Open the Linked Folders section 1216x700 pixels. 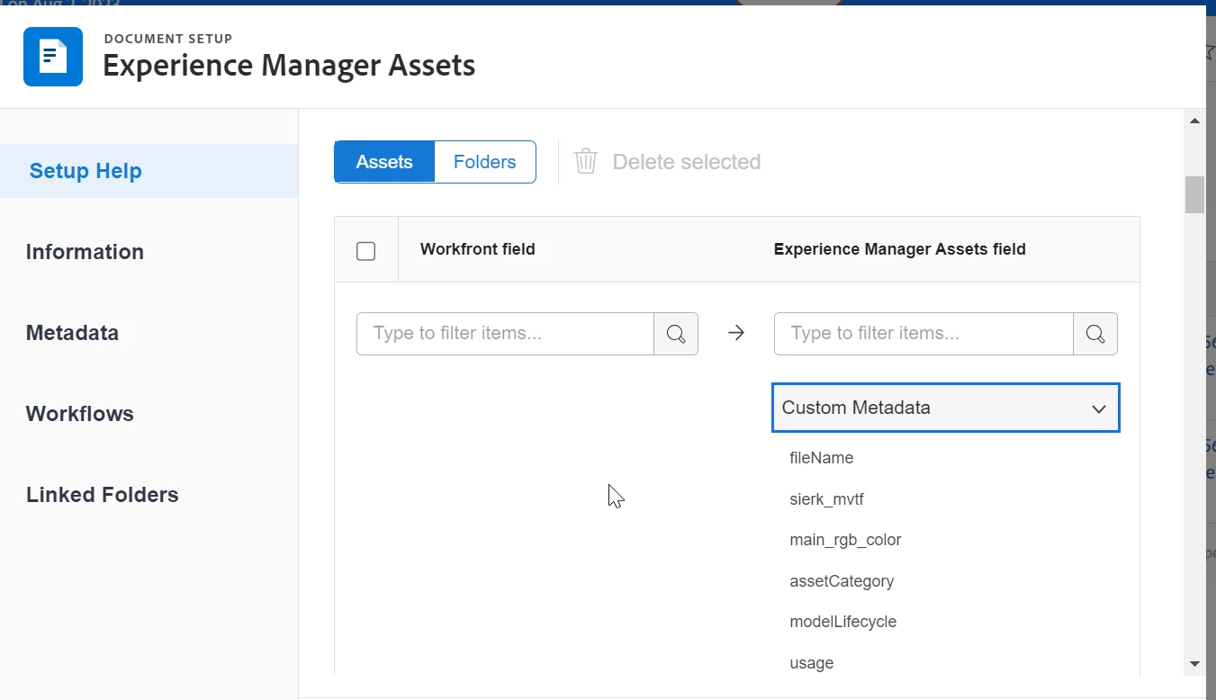click(x=103, y=495)
